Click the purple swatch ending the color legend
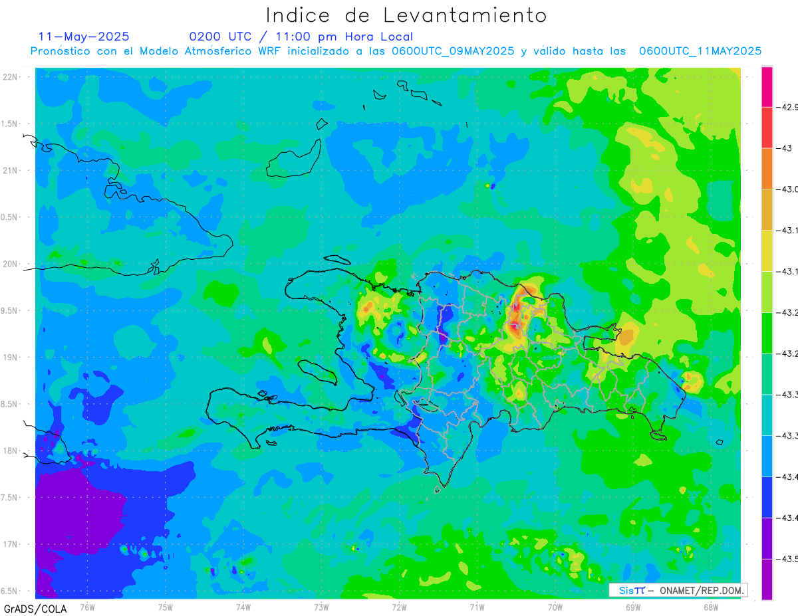The height and width of the screenshot is (616, 798). click(767, 579)
